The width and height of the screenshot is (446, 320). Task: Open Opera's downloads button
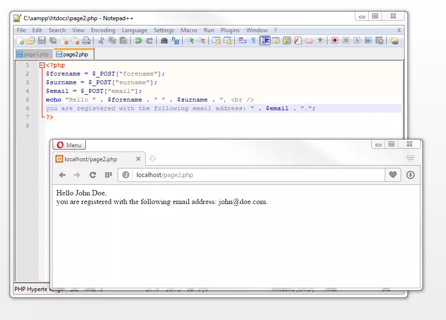411,175
